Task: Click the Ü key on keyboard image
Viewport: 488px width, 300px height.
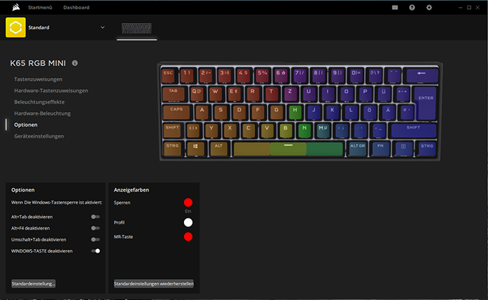Action: pos(383,93)
